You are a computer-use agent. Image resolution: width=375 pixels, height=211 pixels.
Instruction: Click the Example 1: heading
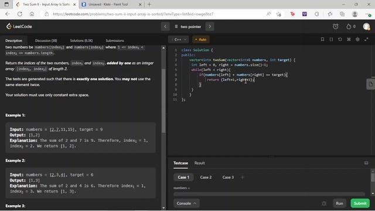(x=15, y=115)
